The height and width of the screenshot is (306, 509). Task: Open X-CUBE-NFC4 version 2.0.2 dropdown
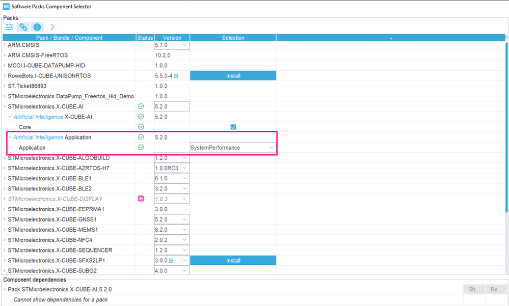pyautogui.click(x=172, y=240)
